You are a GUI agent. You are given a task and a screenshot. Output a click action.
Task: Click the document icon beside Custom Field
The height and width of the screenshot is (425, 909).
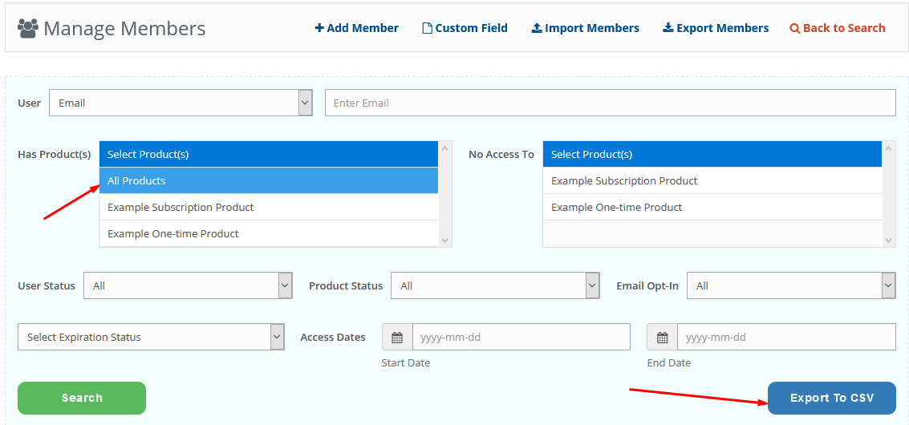[x=428, y=28]
